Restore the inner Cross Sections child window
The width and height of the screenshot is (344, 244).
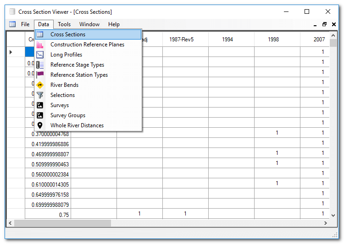[324, 24]
